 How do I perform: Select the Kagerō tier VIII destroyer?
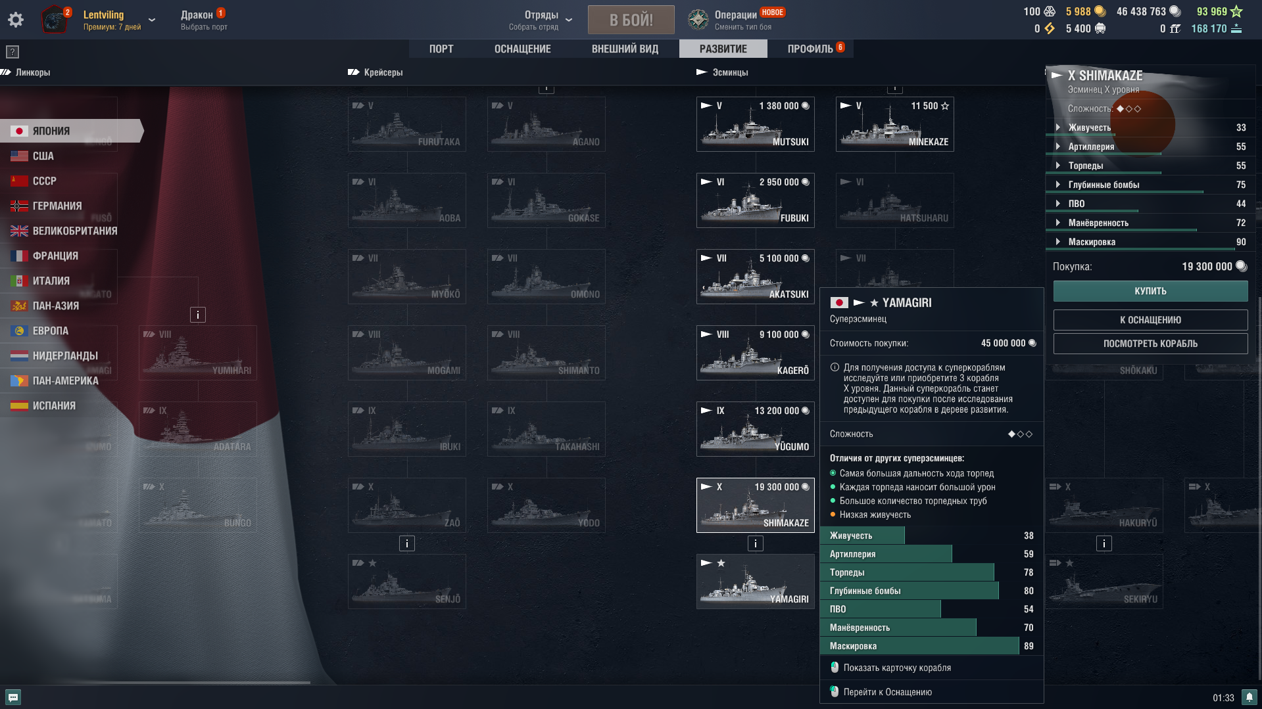[756, 353]
